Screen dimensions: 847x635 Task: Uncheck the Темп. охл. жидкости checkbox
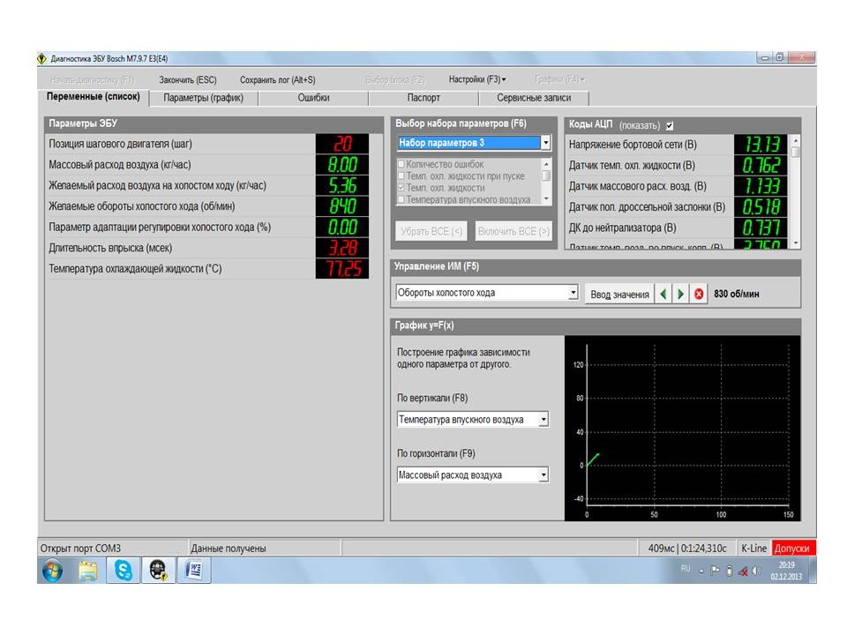(401, 187)
